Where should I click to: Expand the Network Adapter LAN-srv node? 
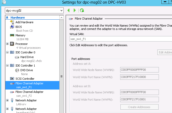pos(7,100)
